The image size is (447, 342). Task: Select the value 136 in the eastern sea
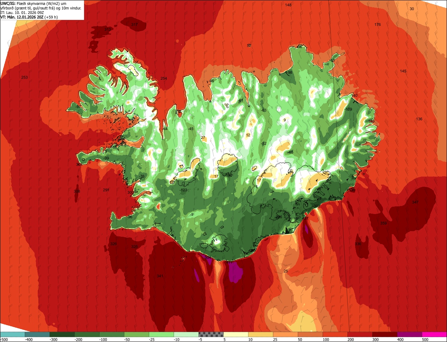(419, 119)
